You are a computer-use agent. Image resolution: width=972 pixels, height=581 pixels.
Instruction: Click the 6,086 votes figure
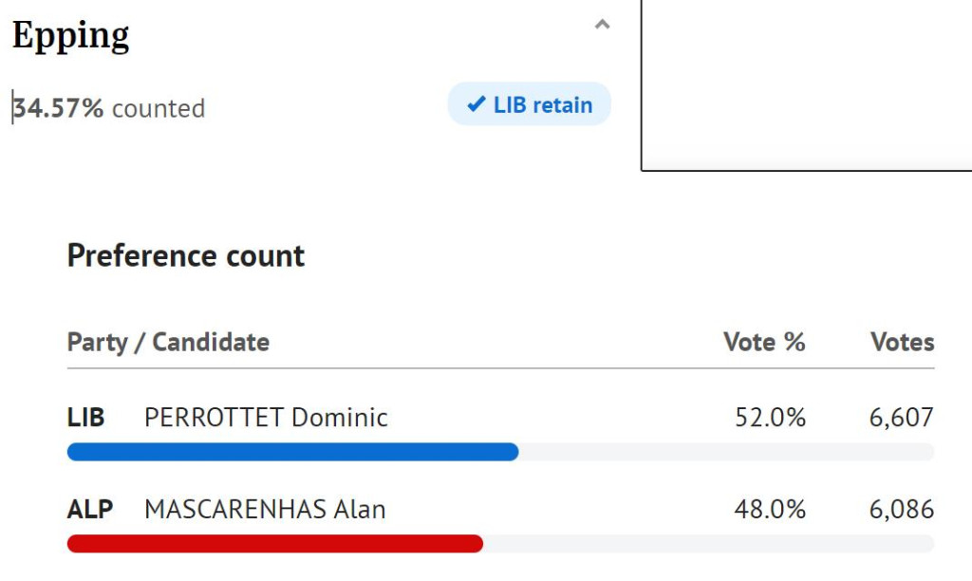coord(902,509)
